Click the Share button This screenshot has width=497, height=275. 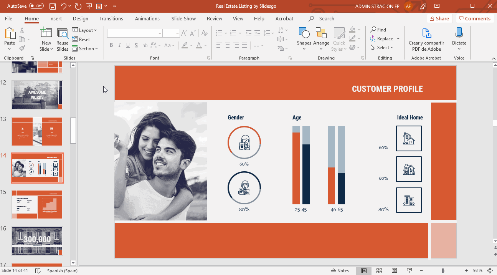tap(439, 18)
